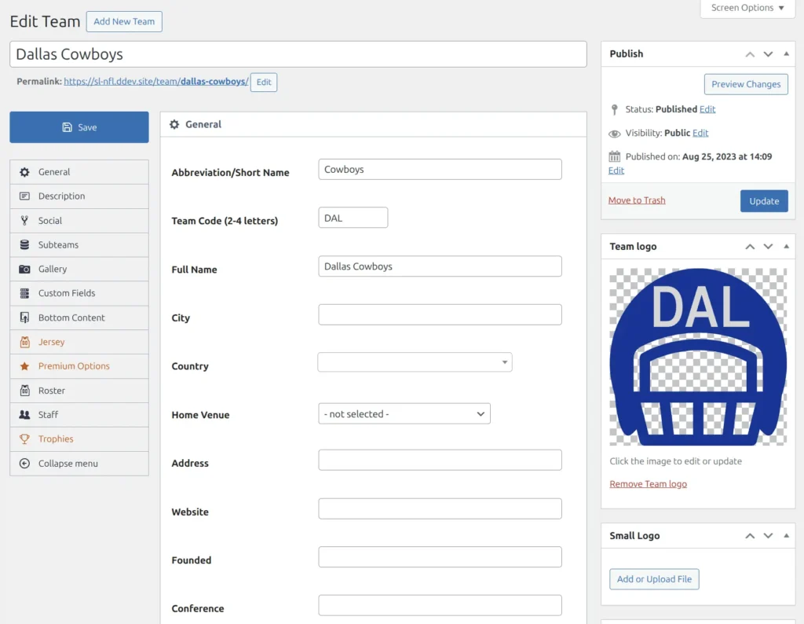
Task: Move Small Logo box down
Action: (x=768, y=536)
